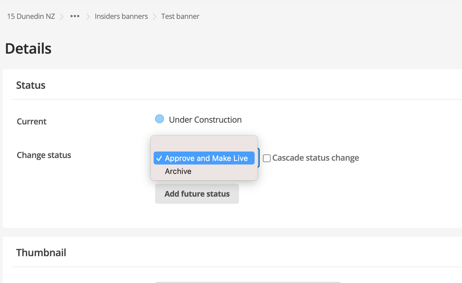462x283 pixels.
Task: Go to the Insiders banners breadcrumb
Action: point(121,16)
